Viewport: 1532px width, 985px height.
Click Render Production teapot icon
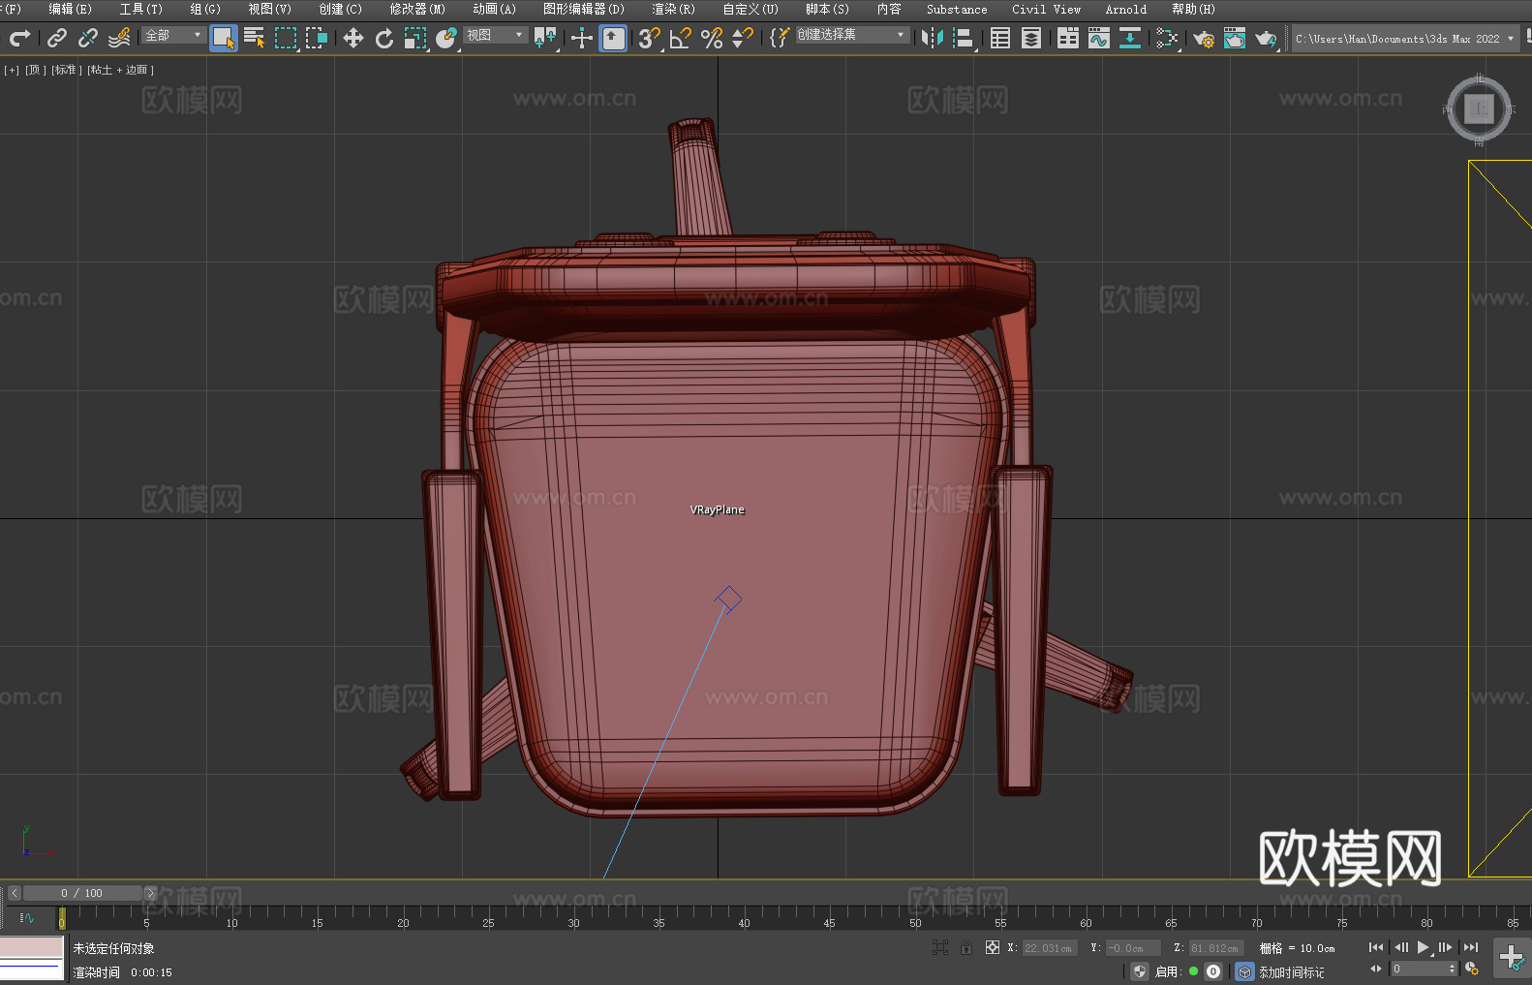coord(1266,38)
